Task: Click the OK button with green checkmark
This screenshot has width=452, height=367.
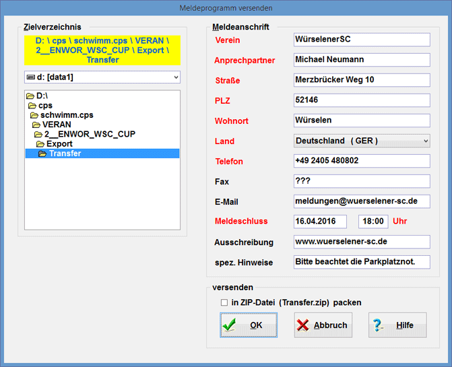Action: [x=249, y=325]
